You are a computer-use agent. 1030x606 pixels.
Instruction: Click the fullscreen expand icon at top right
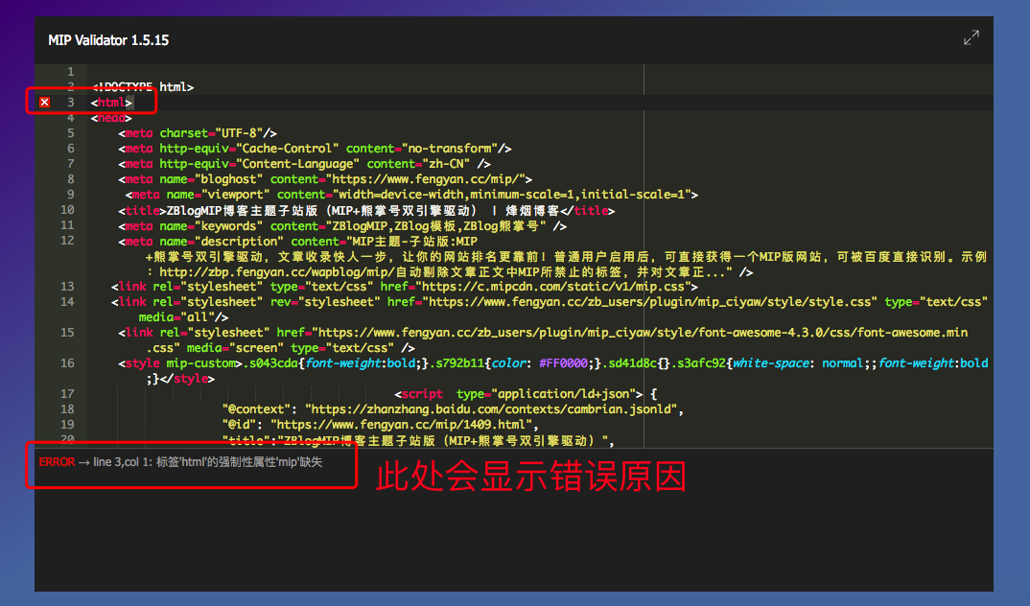971,38
